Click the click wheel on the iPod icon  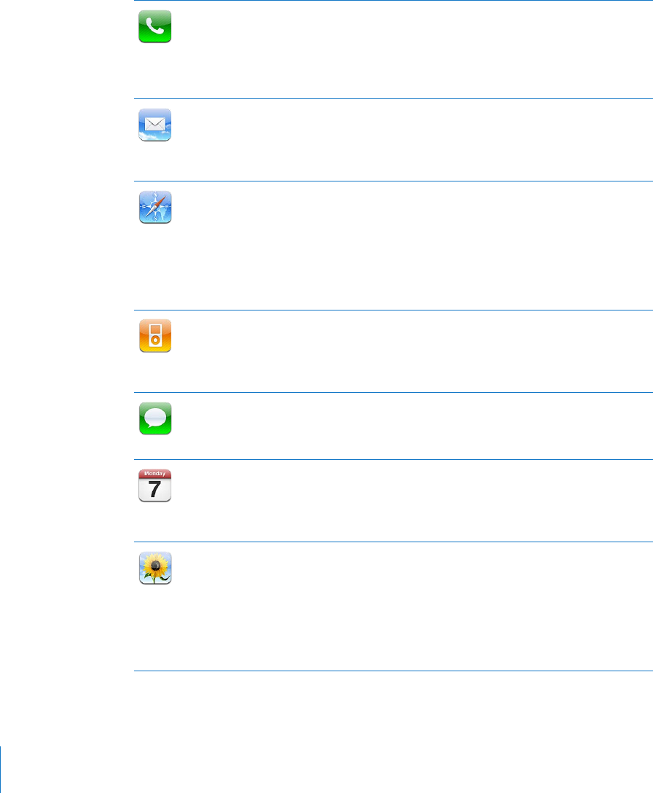[155, 340]
